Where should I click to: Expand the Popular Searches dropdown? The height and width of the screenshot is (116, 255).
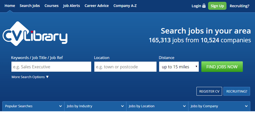(x=33, y=106)
